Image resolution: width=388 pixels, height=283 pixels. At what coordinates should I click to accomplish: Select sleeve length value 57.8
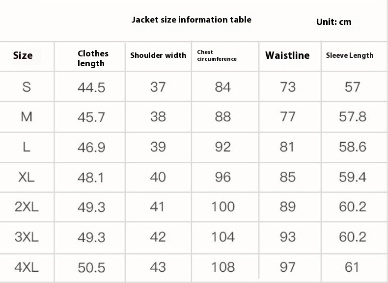353,117
